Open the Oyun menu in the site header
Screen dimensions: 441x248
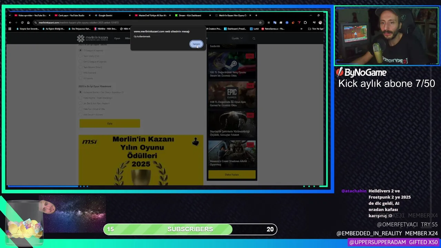point(117,38)
